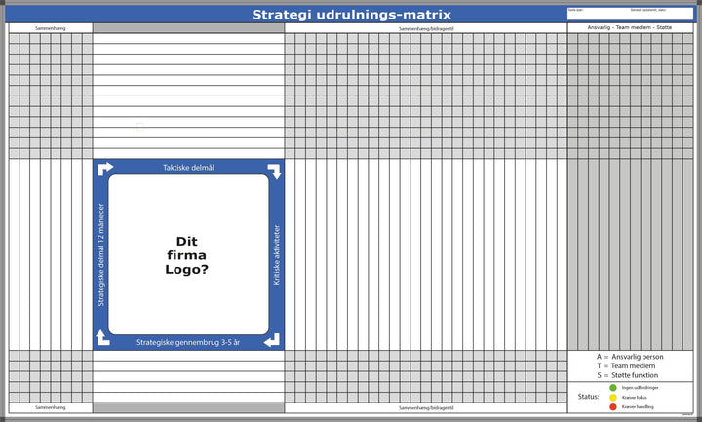Image resolution: width=702 pixels, height=422 pixels.
Task: Click the "Strategiske delmål 12 måneder" vertical label
Action: pyautogui.click(x=100, y=254)
